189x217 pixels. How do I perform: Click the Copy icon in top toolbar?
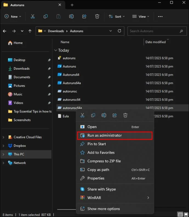tap(45, 16)
